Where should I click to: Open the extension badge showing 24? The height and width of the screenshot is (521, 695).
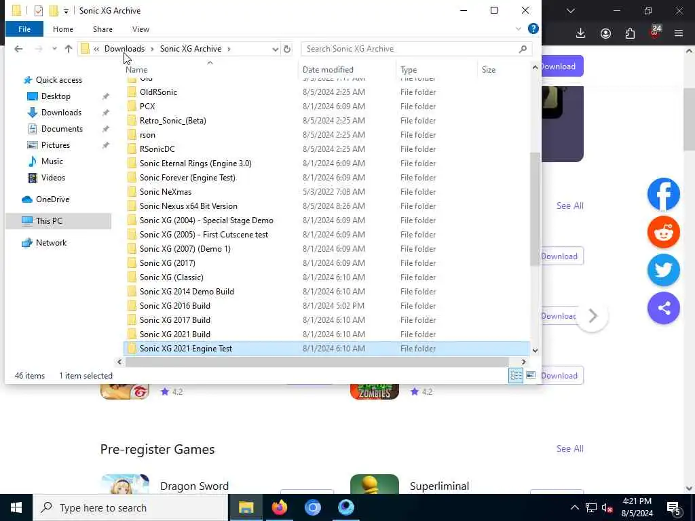point(655,31)
